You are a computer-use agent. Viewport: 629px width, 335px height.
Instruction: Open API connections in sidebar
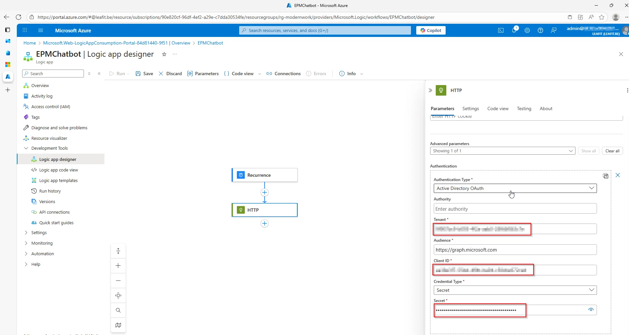coord(54,212)
